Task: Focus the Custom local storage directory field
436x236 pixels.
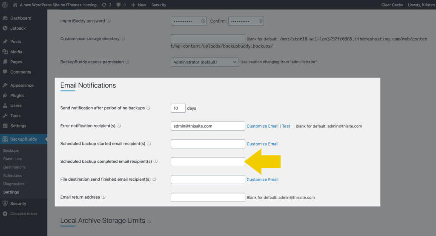Action: point(208,39)
